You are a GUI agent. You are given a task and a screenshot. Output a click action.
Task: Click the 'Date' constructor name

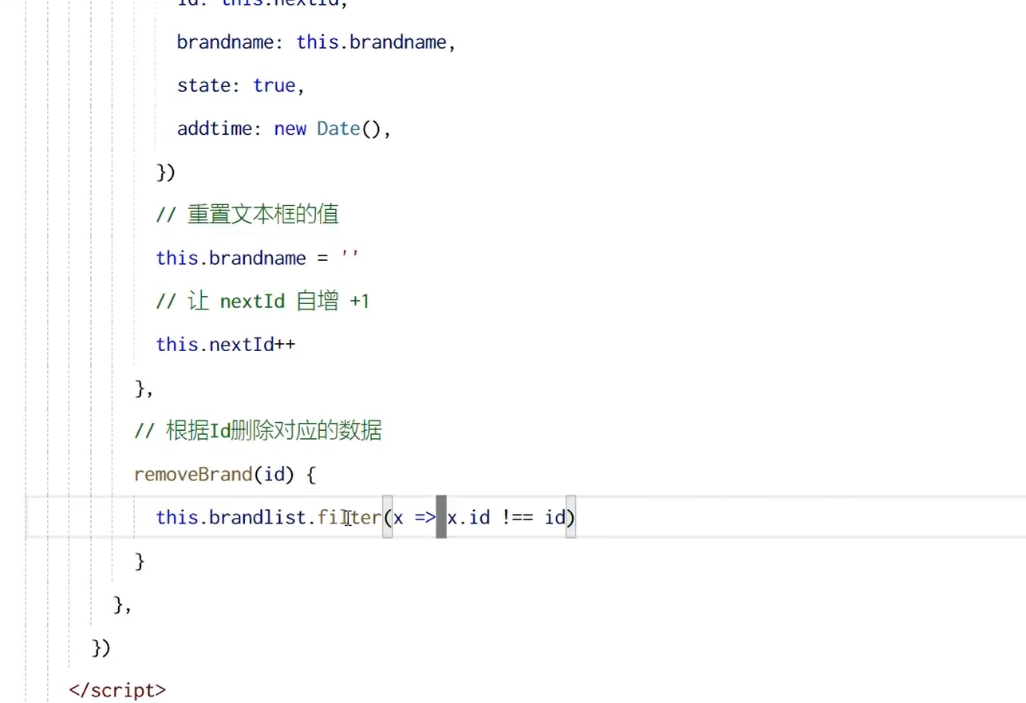click(338, 128)
